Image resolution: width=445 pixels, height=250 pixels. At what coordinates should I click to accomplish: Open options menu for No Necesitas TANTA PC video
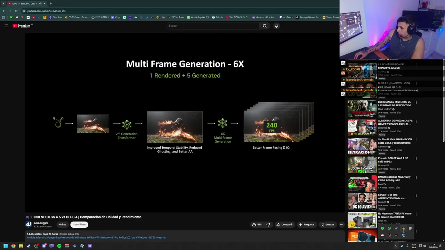416,214
